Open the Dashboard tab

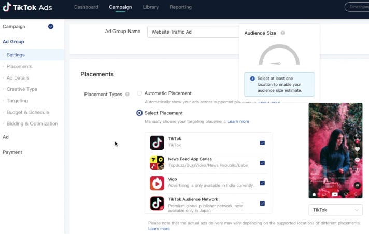(86, 7)
